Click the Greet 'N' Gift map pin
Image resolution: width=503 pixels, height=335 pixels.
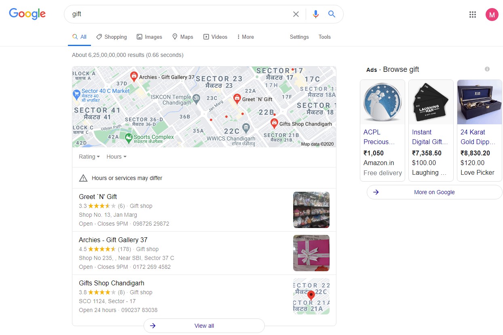click(237, 98)
